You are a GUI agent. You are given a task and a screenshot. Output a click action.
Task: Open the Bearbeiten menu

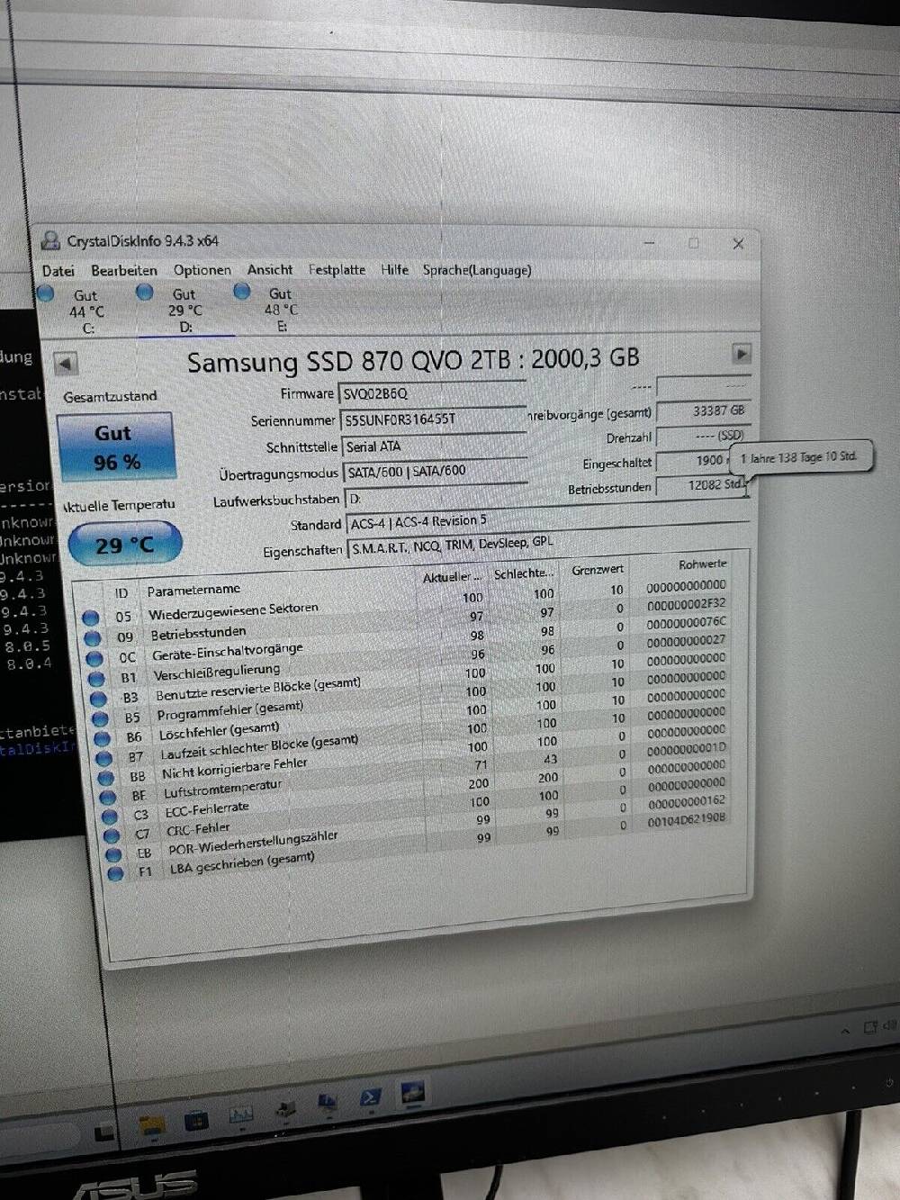click(124, 270)
